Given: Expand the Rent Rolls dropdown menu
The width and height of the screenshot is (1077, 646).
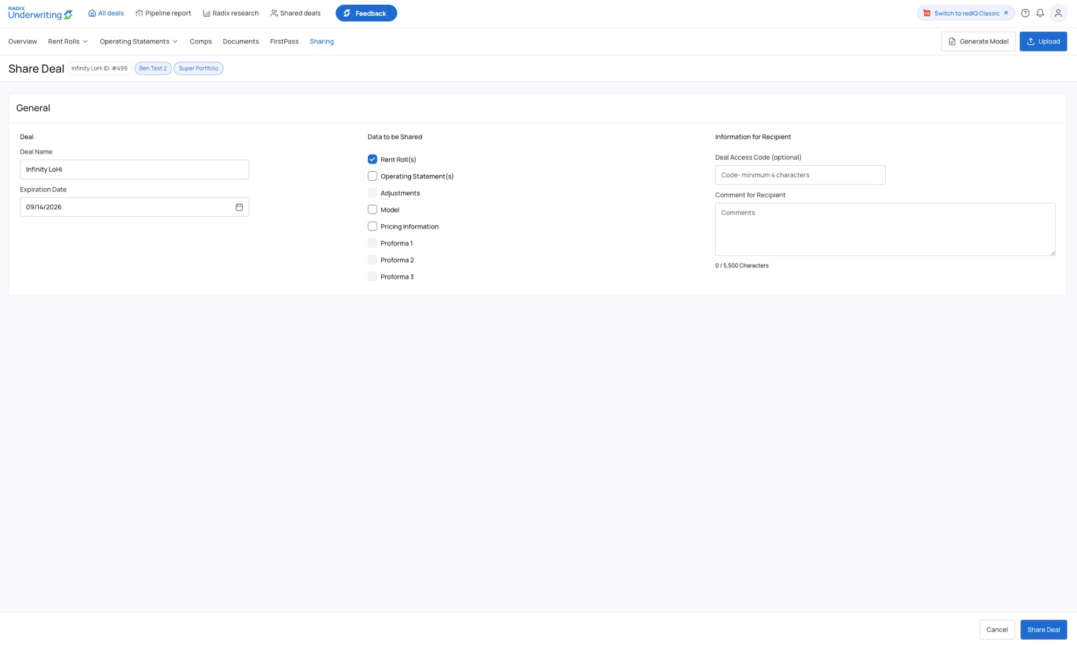Looking at the screenshot, I should click(68, 41).
